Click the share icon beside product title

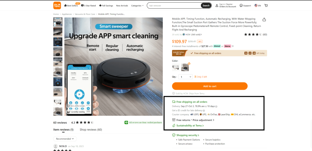tap(264, 19)
